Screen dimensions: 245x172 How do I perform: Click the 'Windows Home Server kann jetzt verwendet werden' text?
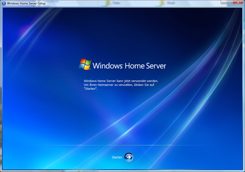click(121, 81)
